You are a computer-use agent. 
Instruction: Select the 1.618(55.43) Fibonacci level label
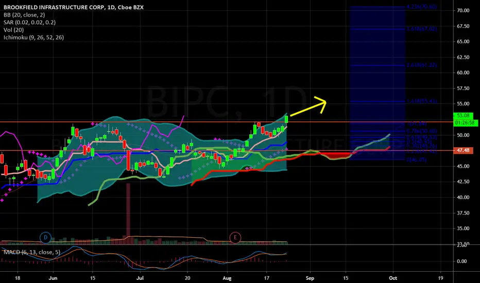coord(421,101)
